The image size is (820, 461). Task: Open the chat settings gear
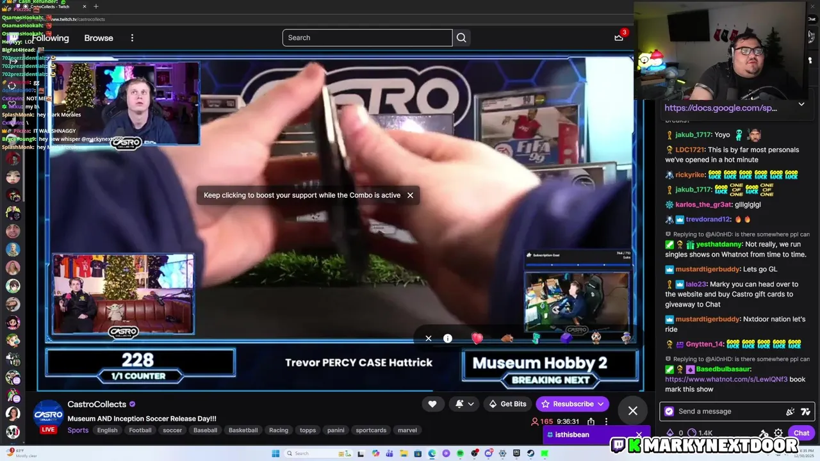(778, 433)
